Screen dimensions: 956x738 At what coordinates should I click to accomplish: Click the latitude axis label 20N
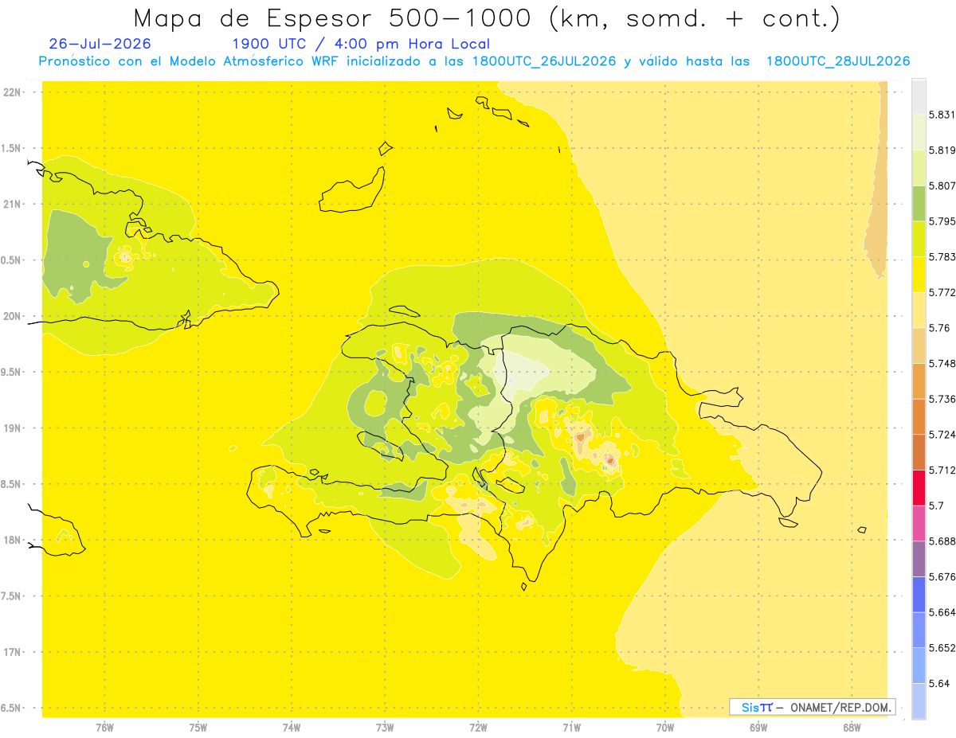point(13,316)
